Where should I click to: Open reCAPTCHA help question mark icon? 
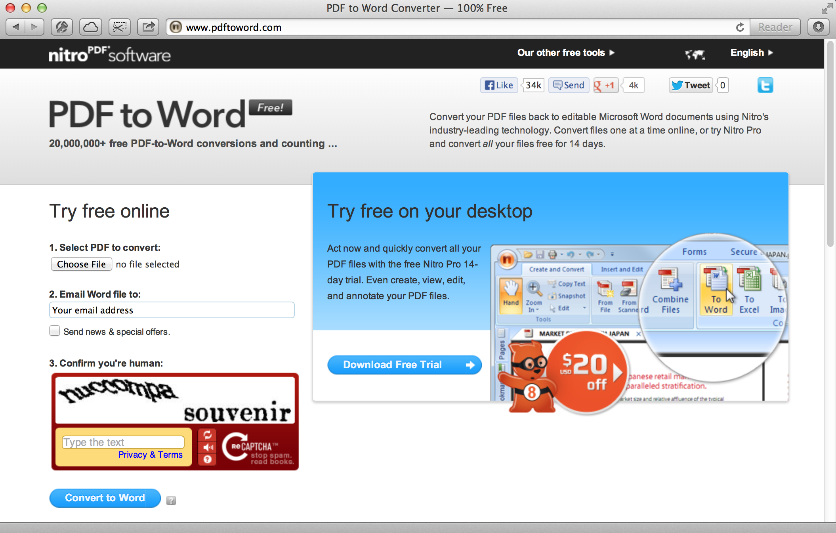(208, 459)
